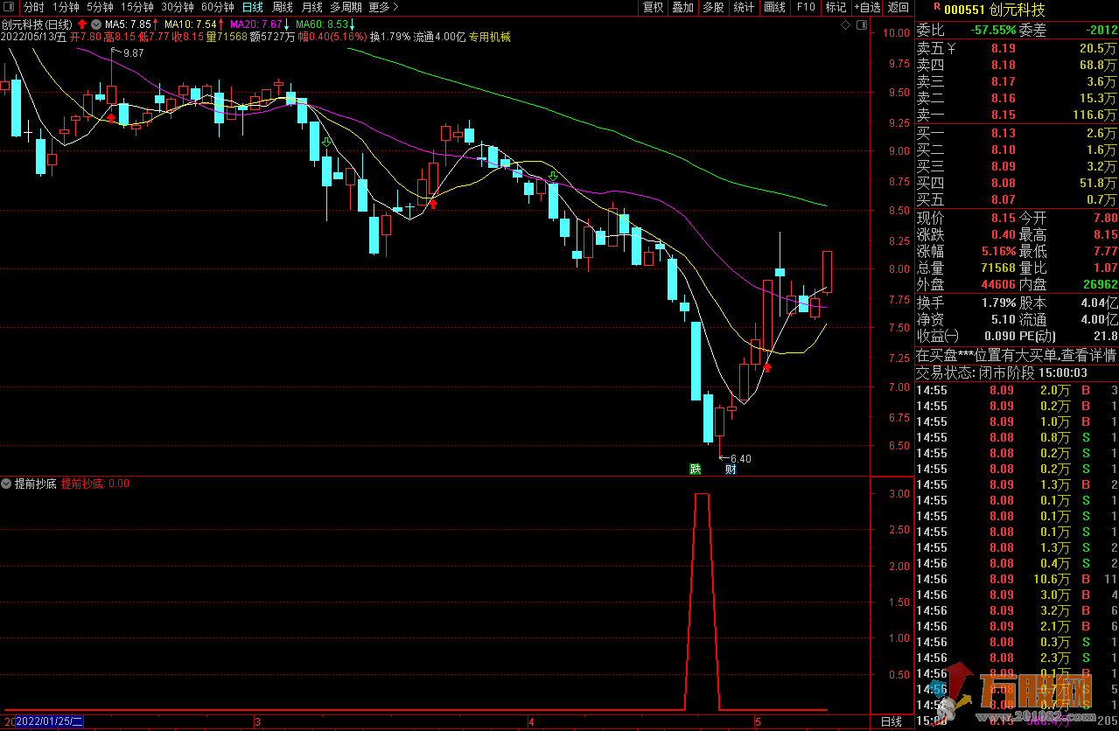
Task: Click the green sell arrow near price 9.00
Action: coord(326,142)
